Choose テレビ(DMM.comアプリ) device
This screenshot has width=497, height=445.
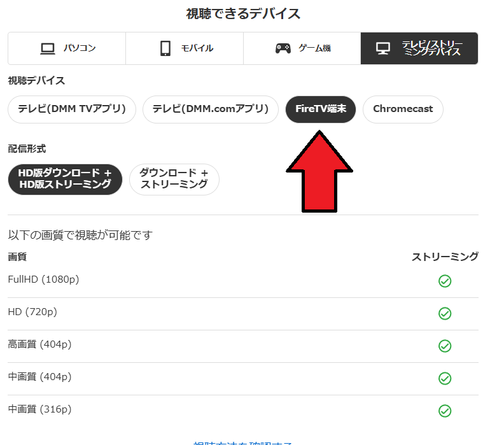tap(211, 109)
